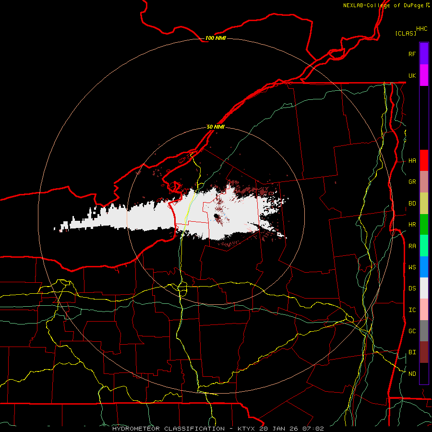Click the UK magenta legend swatch

click(424, 75)
